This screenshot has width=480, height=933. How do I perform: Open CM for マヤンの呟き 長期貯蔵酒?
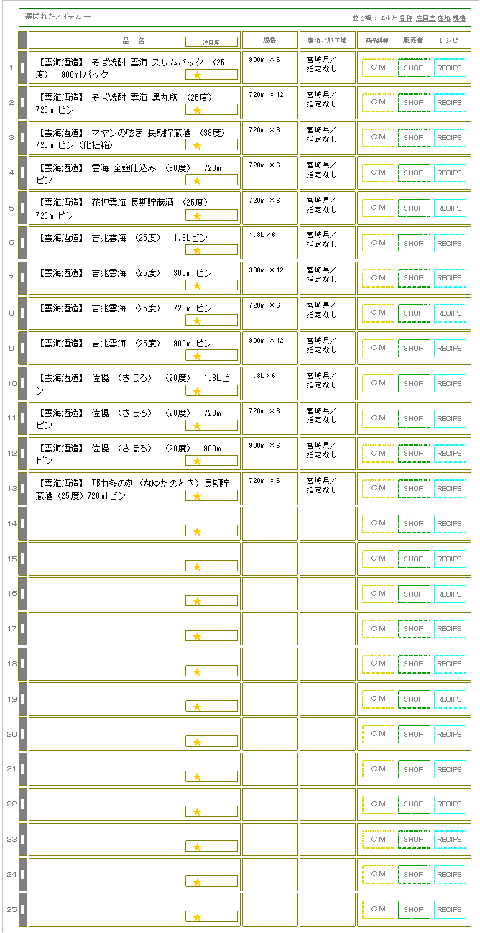tap(378, 137)
